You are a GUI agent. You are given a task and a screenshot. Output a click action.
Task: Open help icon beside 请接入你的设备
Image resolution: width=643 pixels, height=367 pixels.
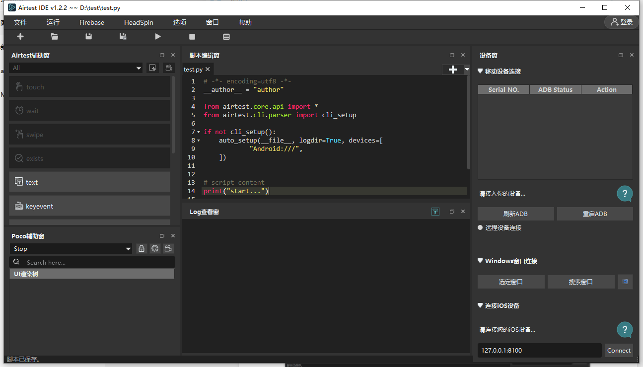pyautogui.click(x=625, y=194)
